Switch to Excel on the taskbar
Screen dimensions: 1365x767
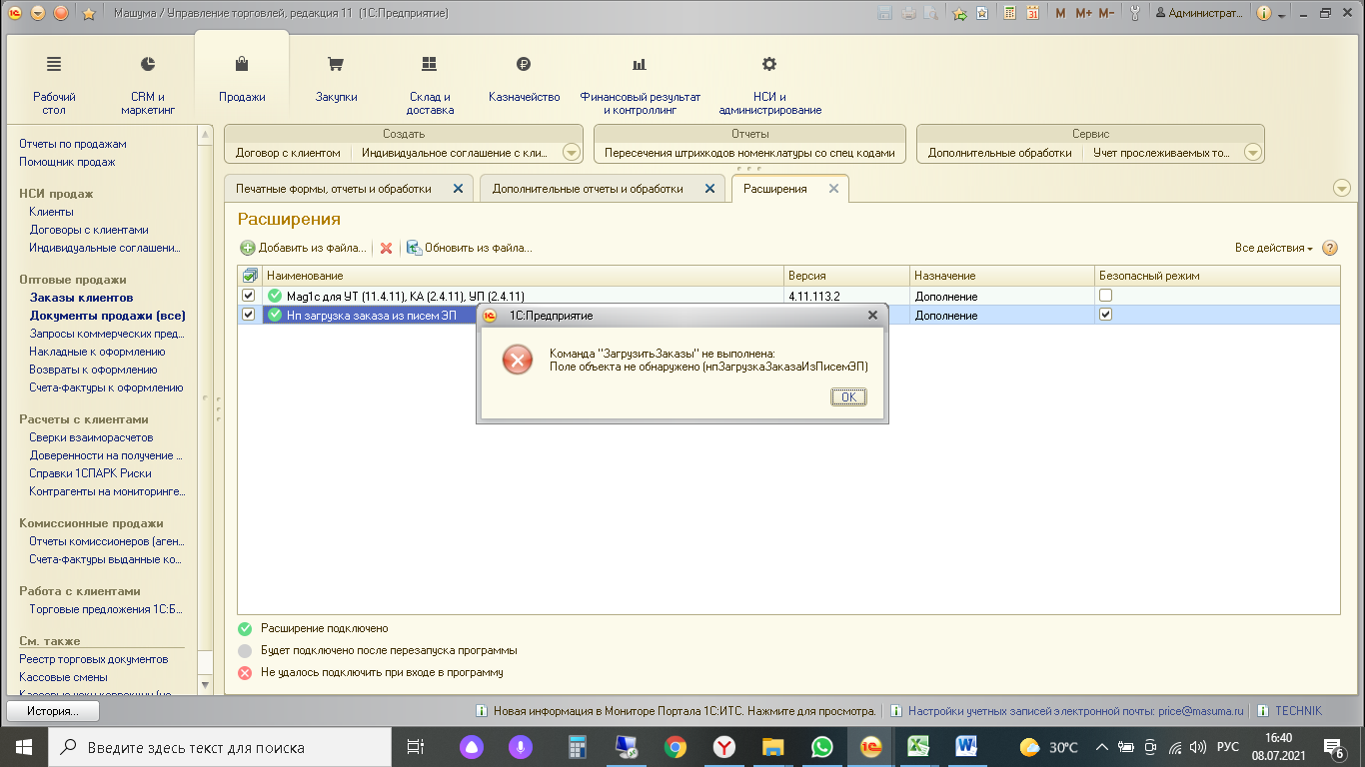click(x=919, y=747)
